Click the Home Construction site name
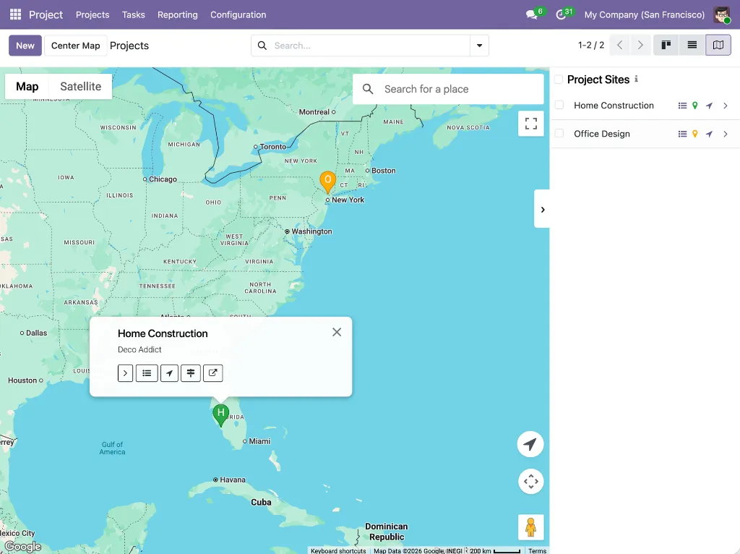The width and height of the screenshot is (740, 554). click(614, 106)
